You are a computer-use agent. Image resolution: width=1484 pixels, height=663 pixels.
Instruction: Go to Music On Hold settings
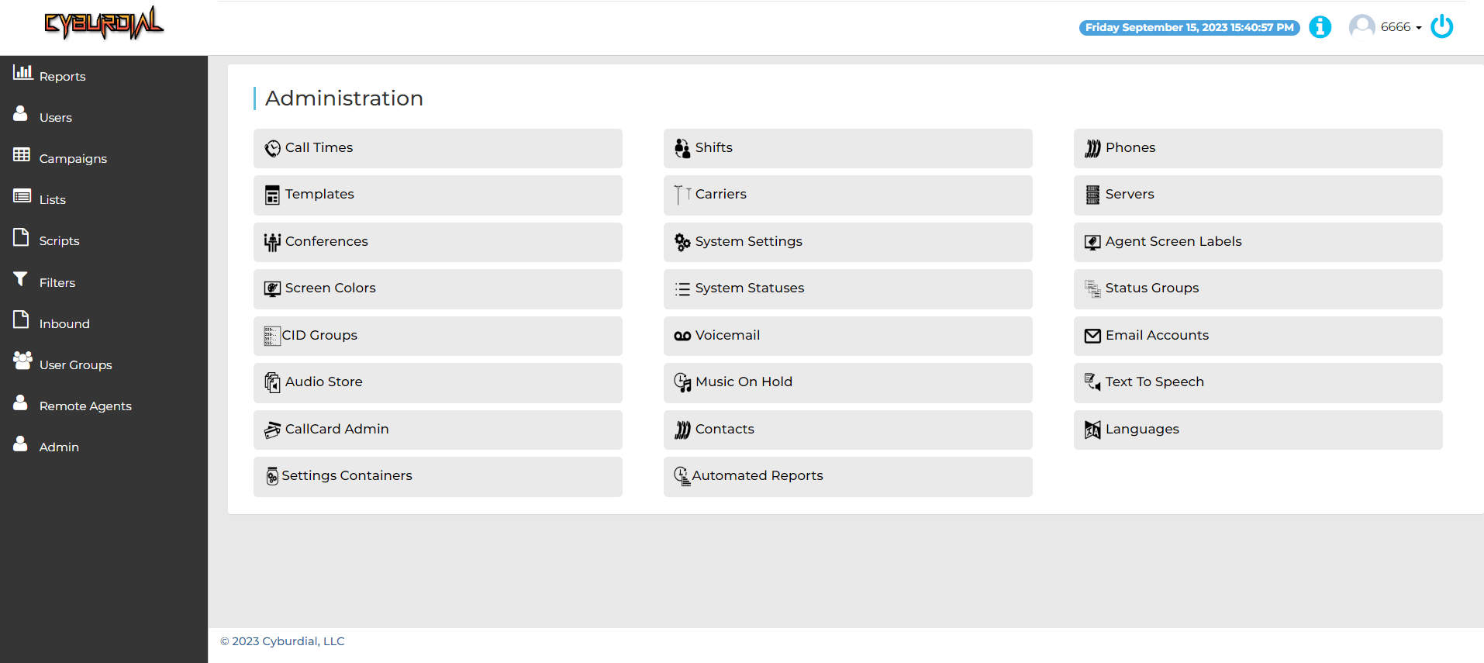[x=847, y=382]
